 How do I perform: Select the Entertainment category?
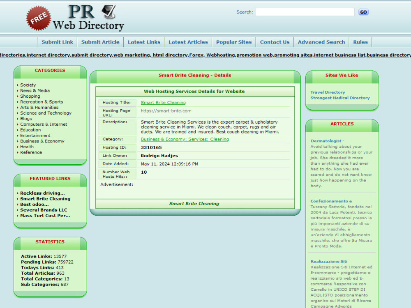click(x=35, y=136)
